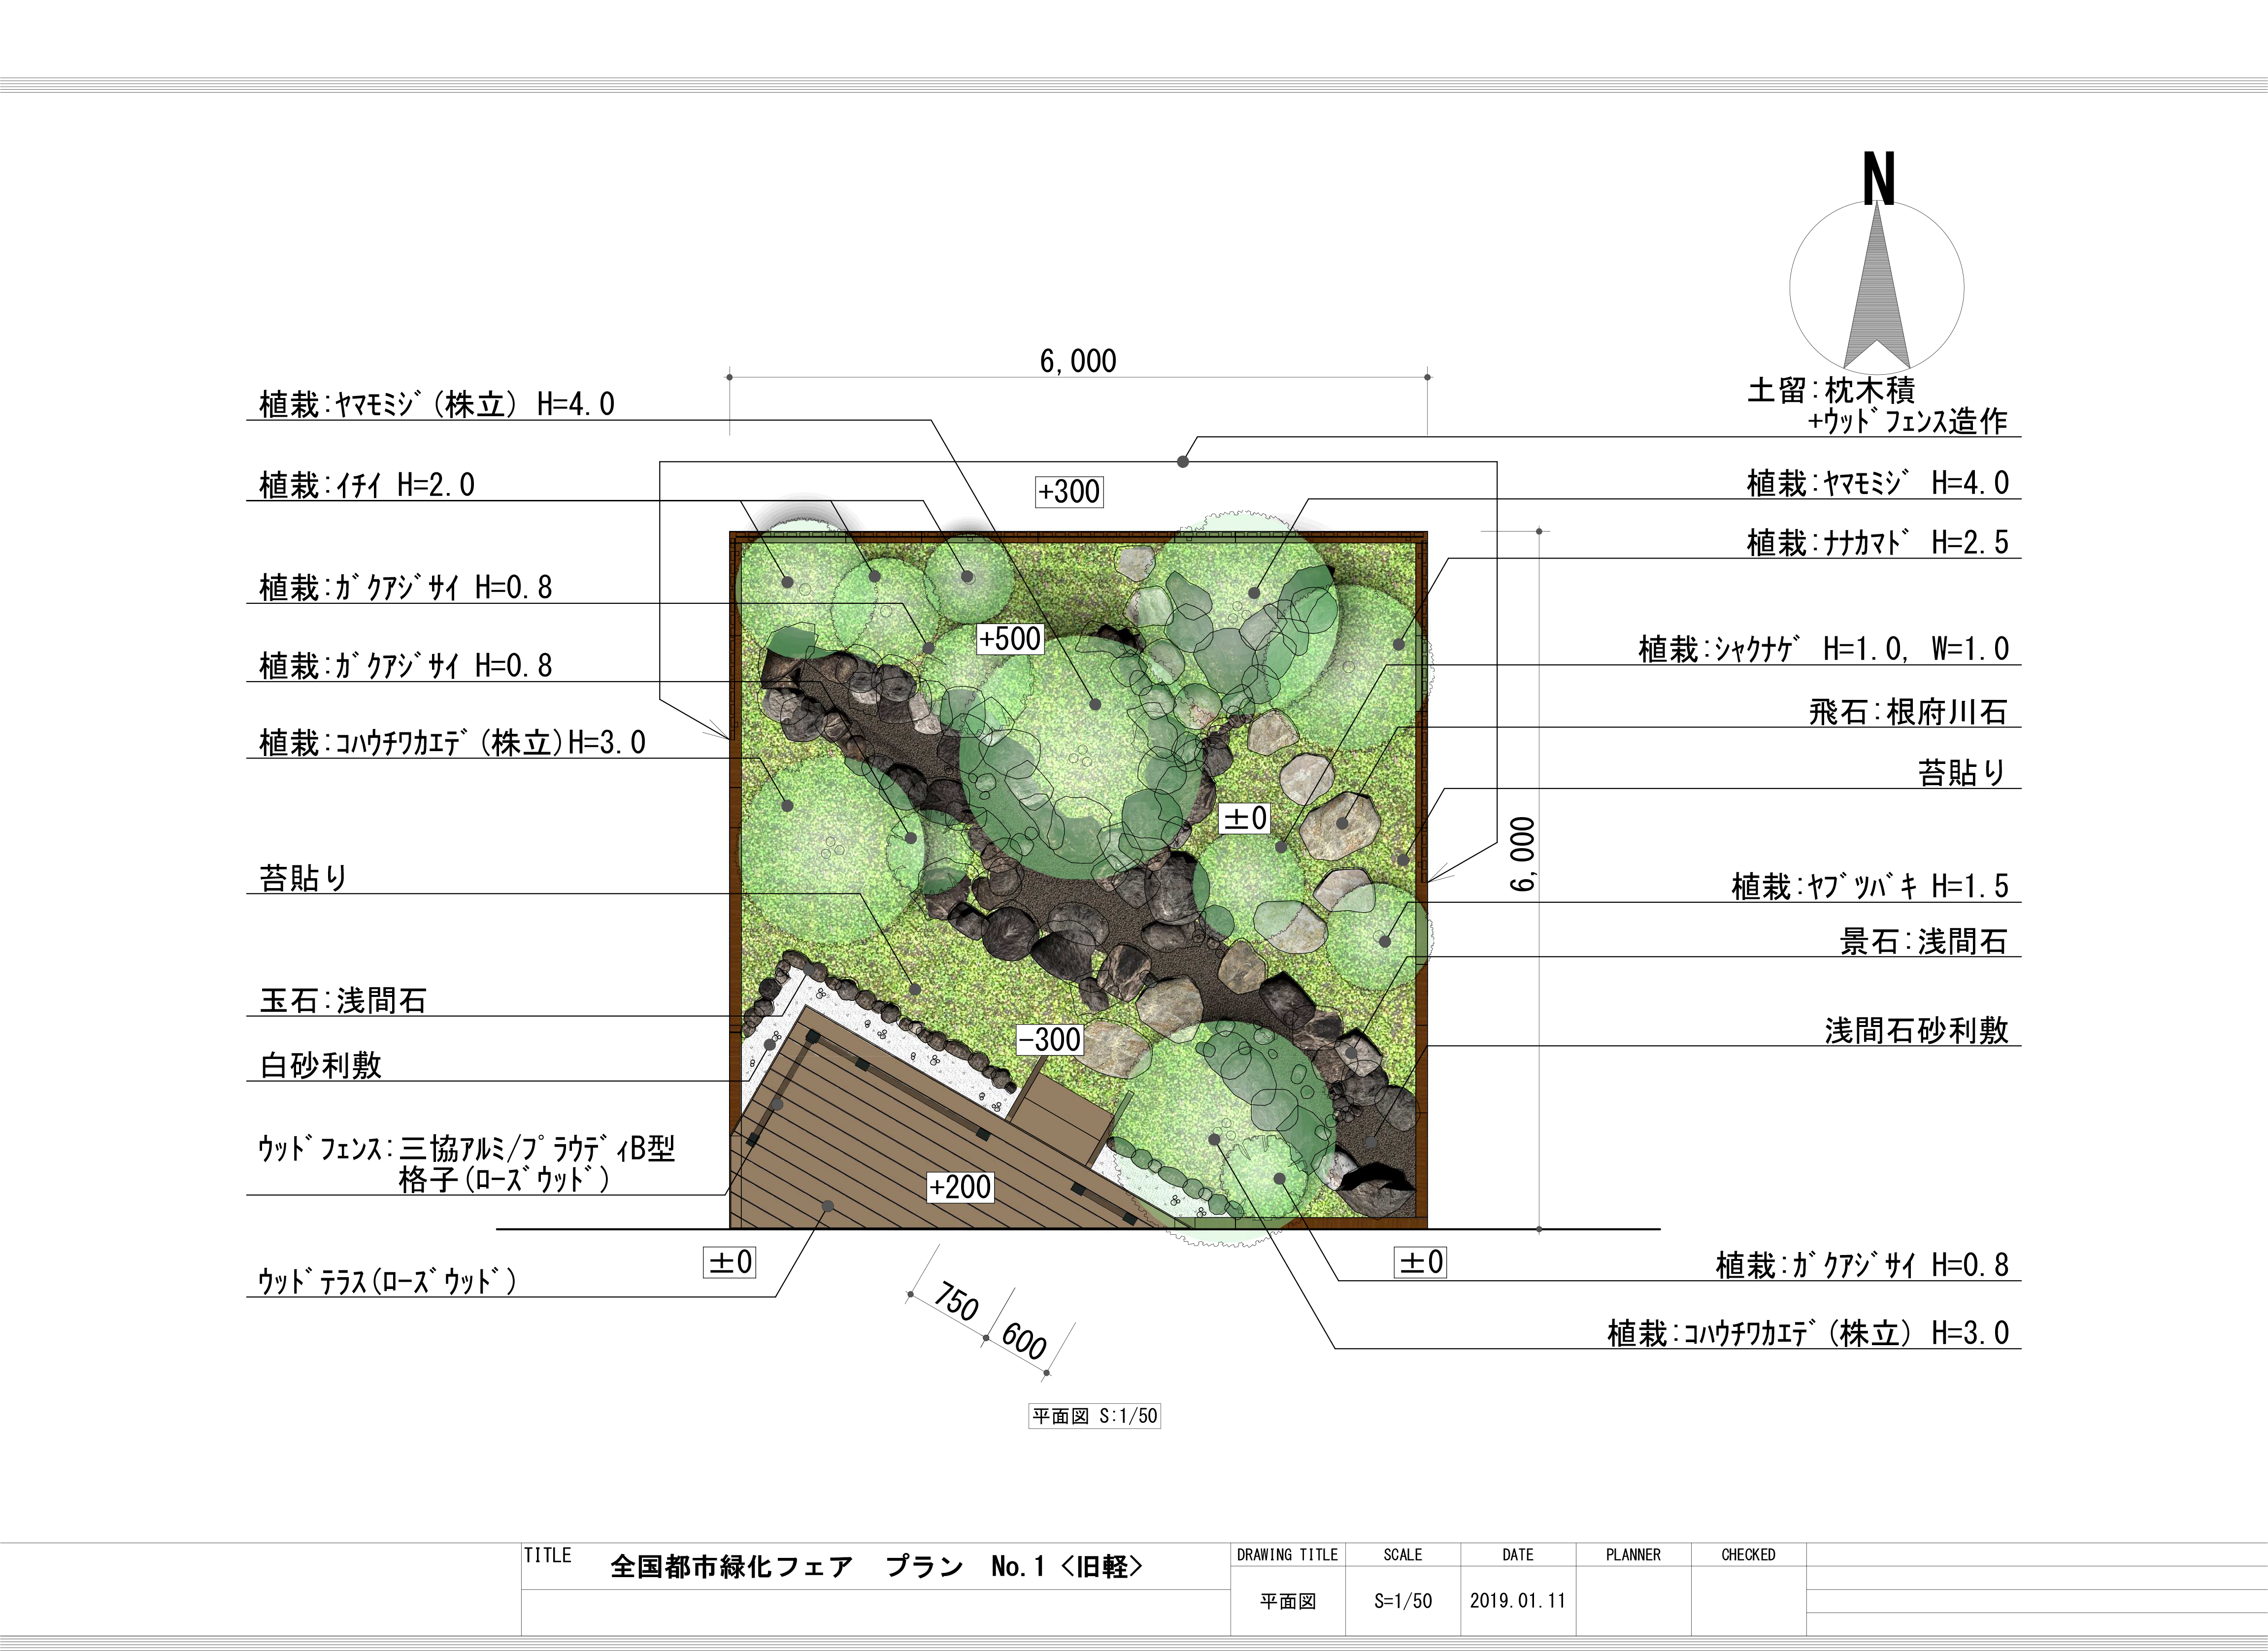
Task: Click the '-300' elevation tag
Action: pos(1049,1040)
